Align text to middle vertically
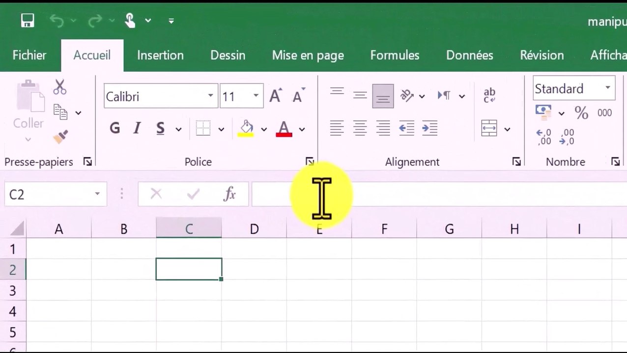The height and width of the screenshot is (353, 627). pos(360,96)
